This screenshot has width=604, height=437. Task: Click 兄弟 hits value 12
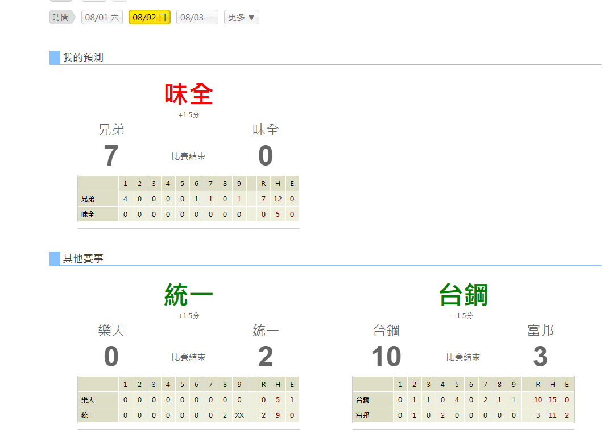[x=278, y=199]
